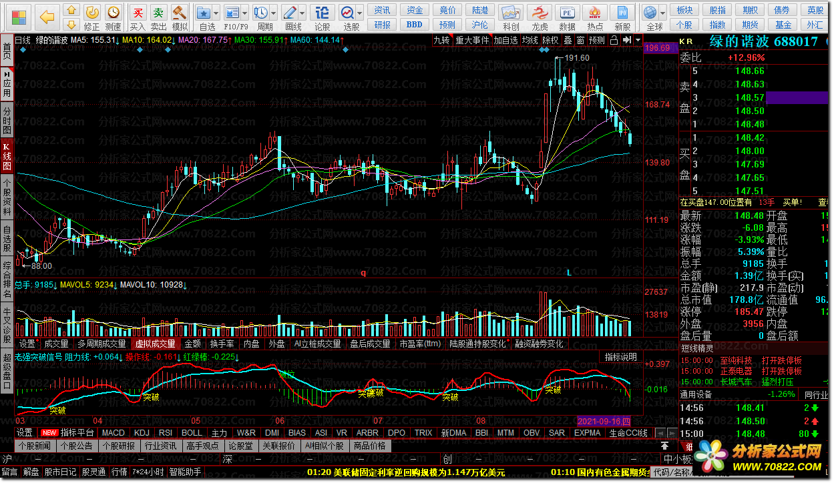
Task: Click the page down arrow icon
Action: pos(71,25)
